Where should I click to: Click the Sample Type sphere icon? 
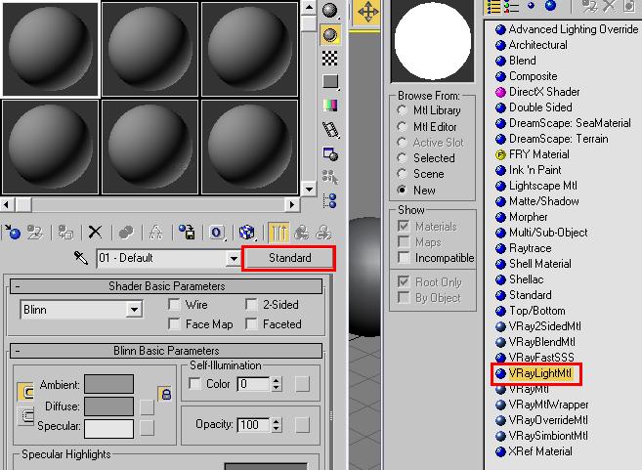pyautogui.click(x=329, y=11)
